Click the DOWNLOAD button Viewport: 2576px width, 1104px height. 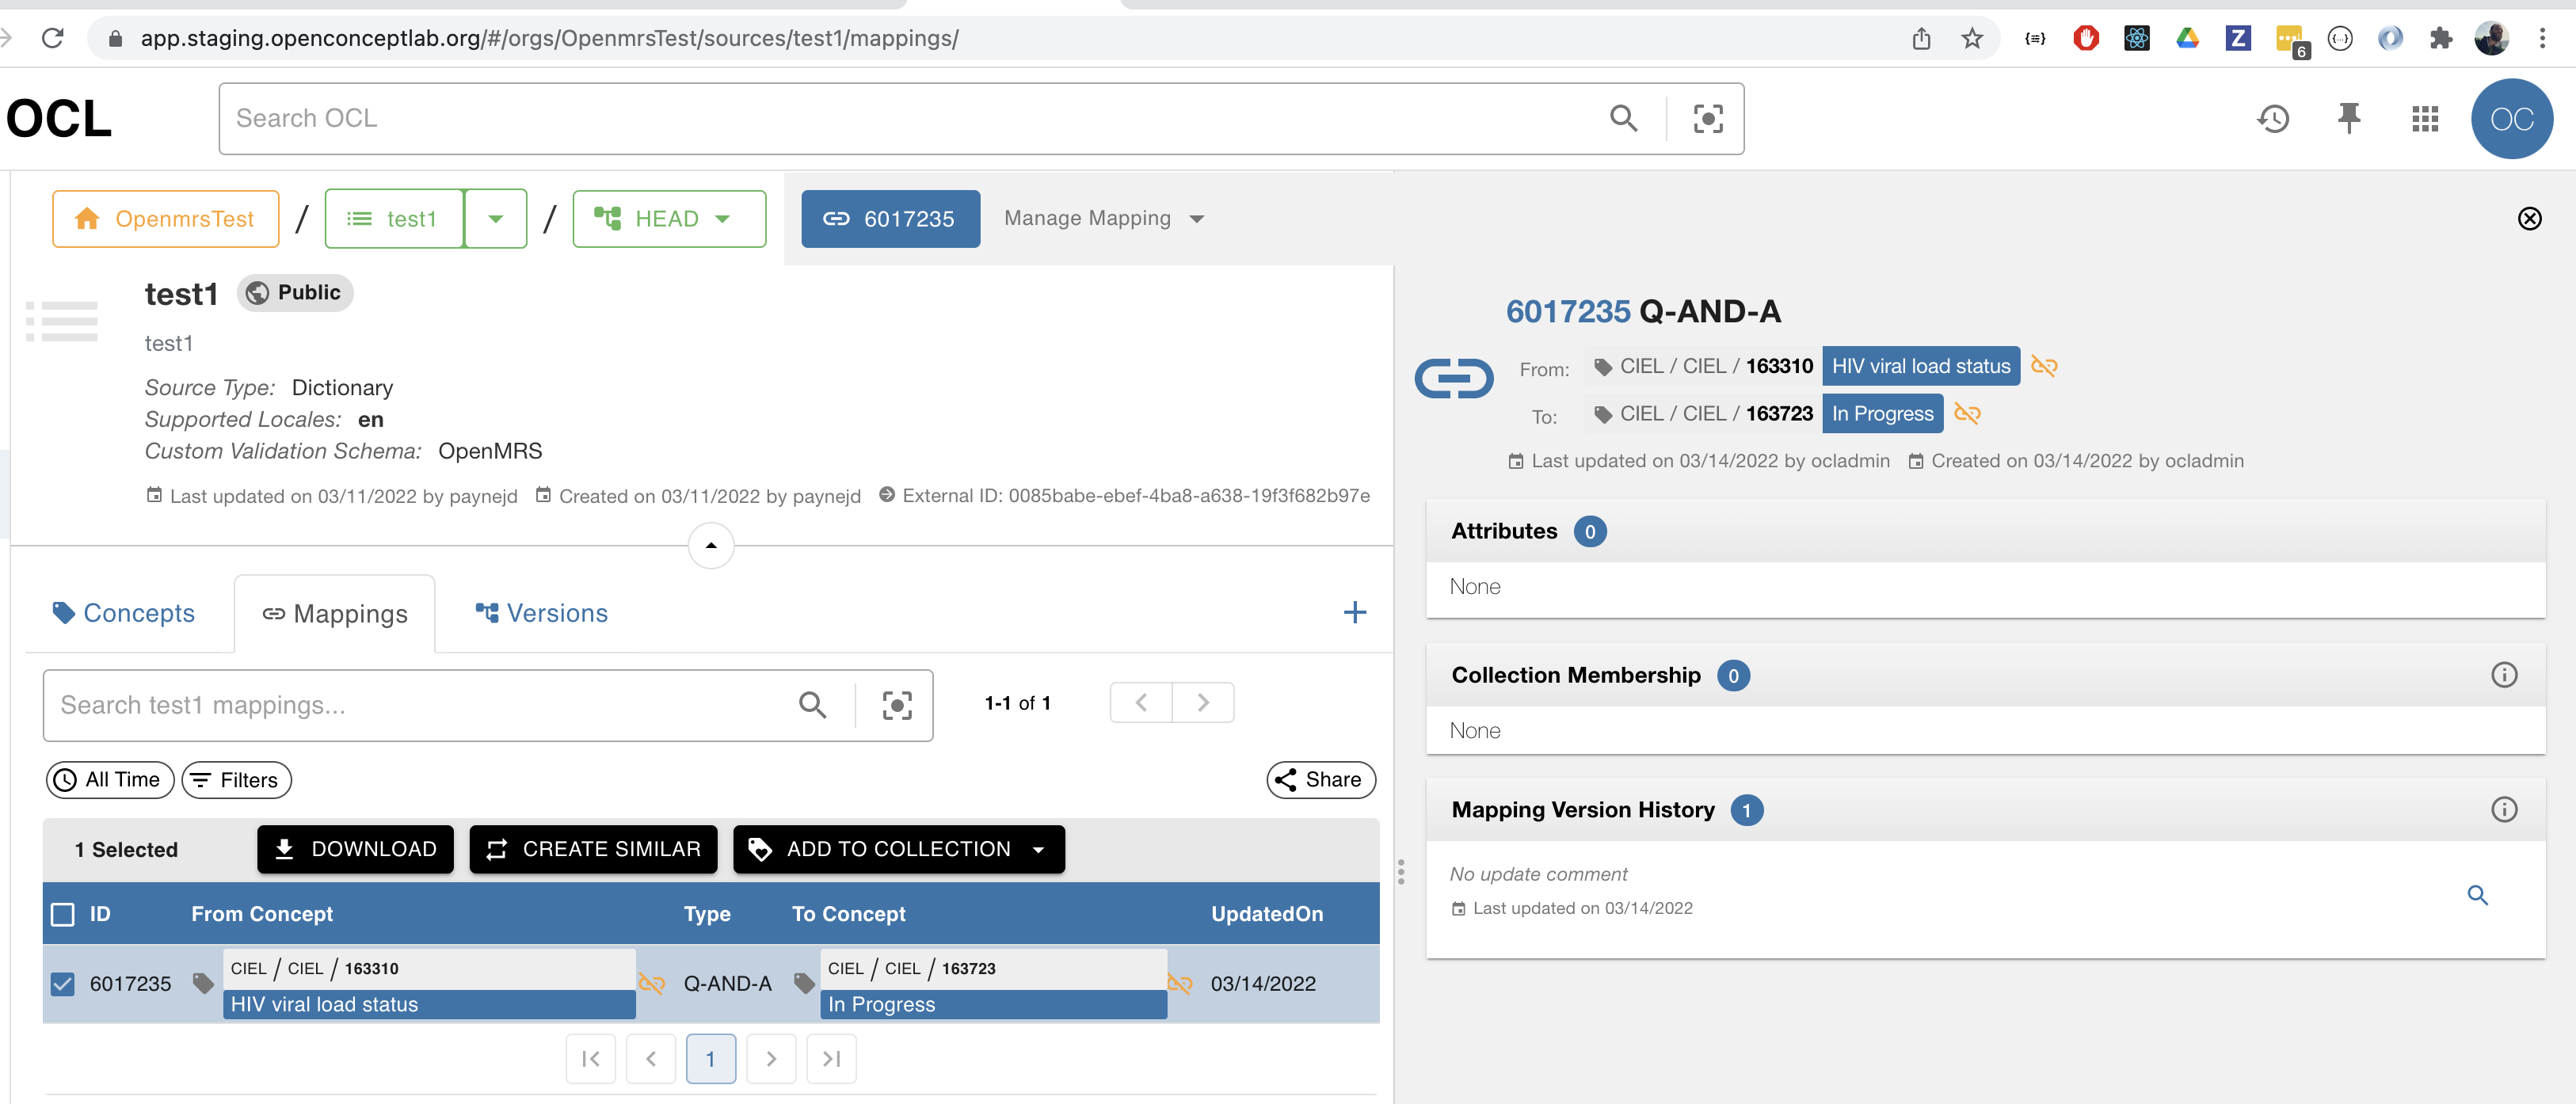[x=355, y=849]
